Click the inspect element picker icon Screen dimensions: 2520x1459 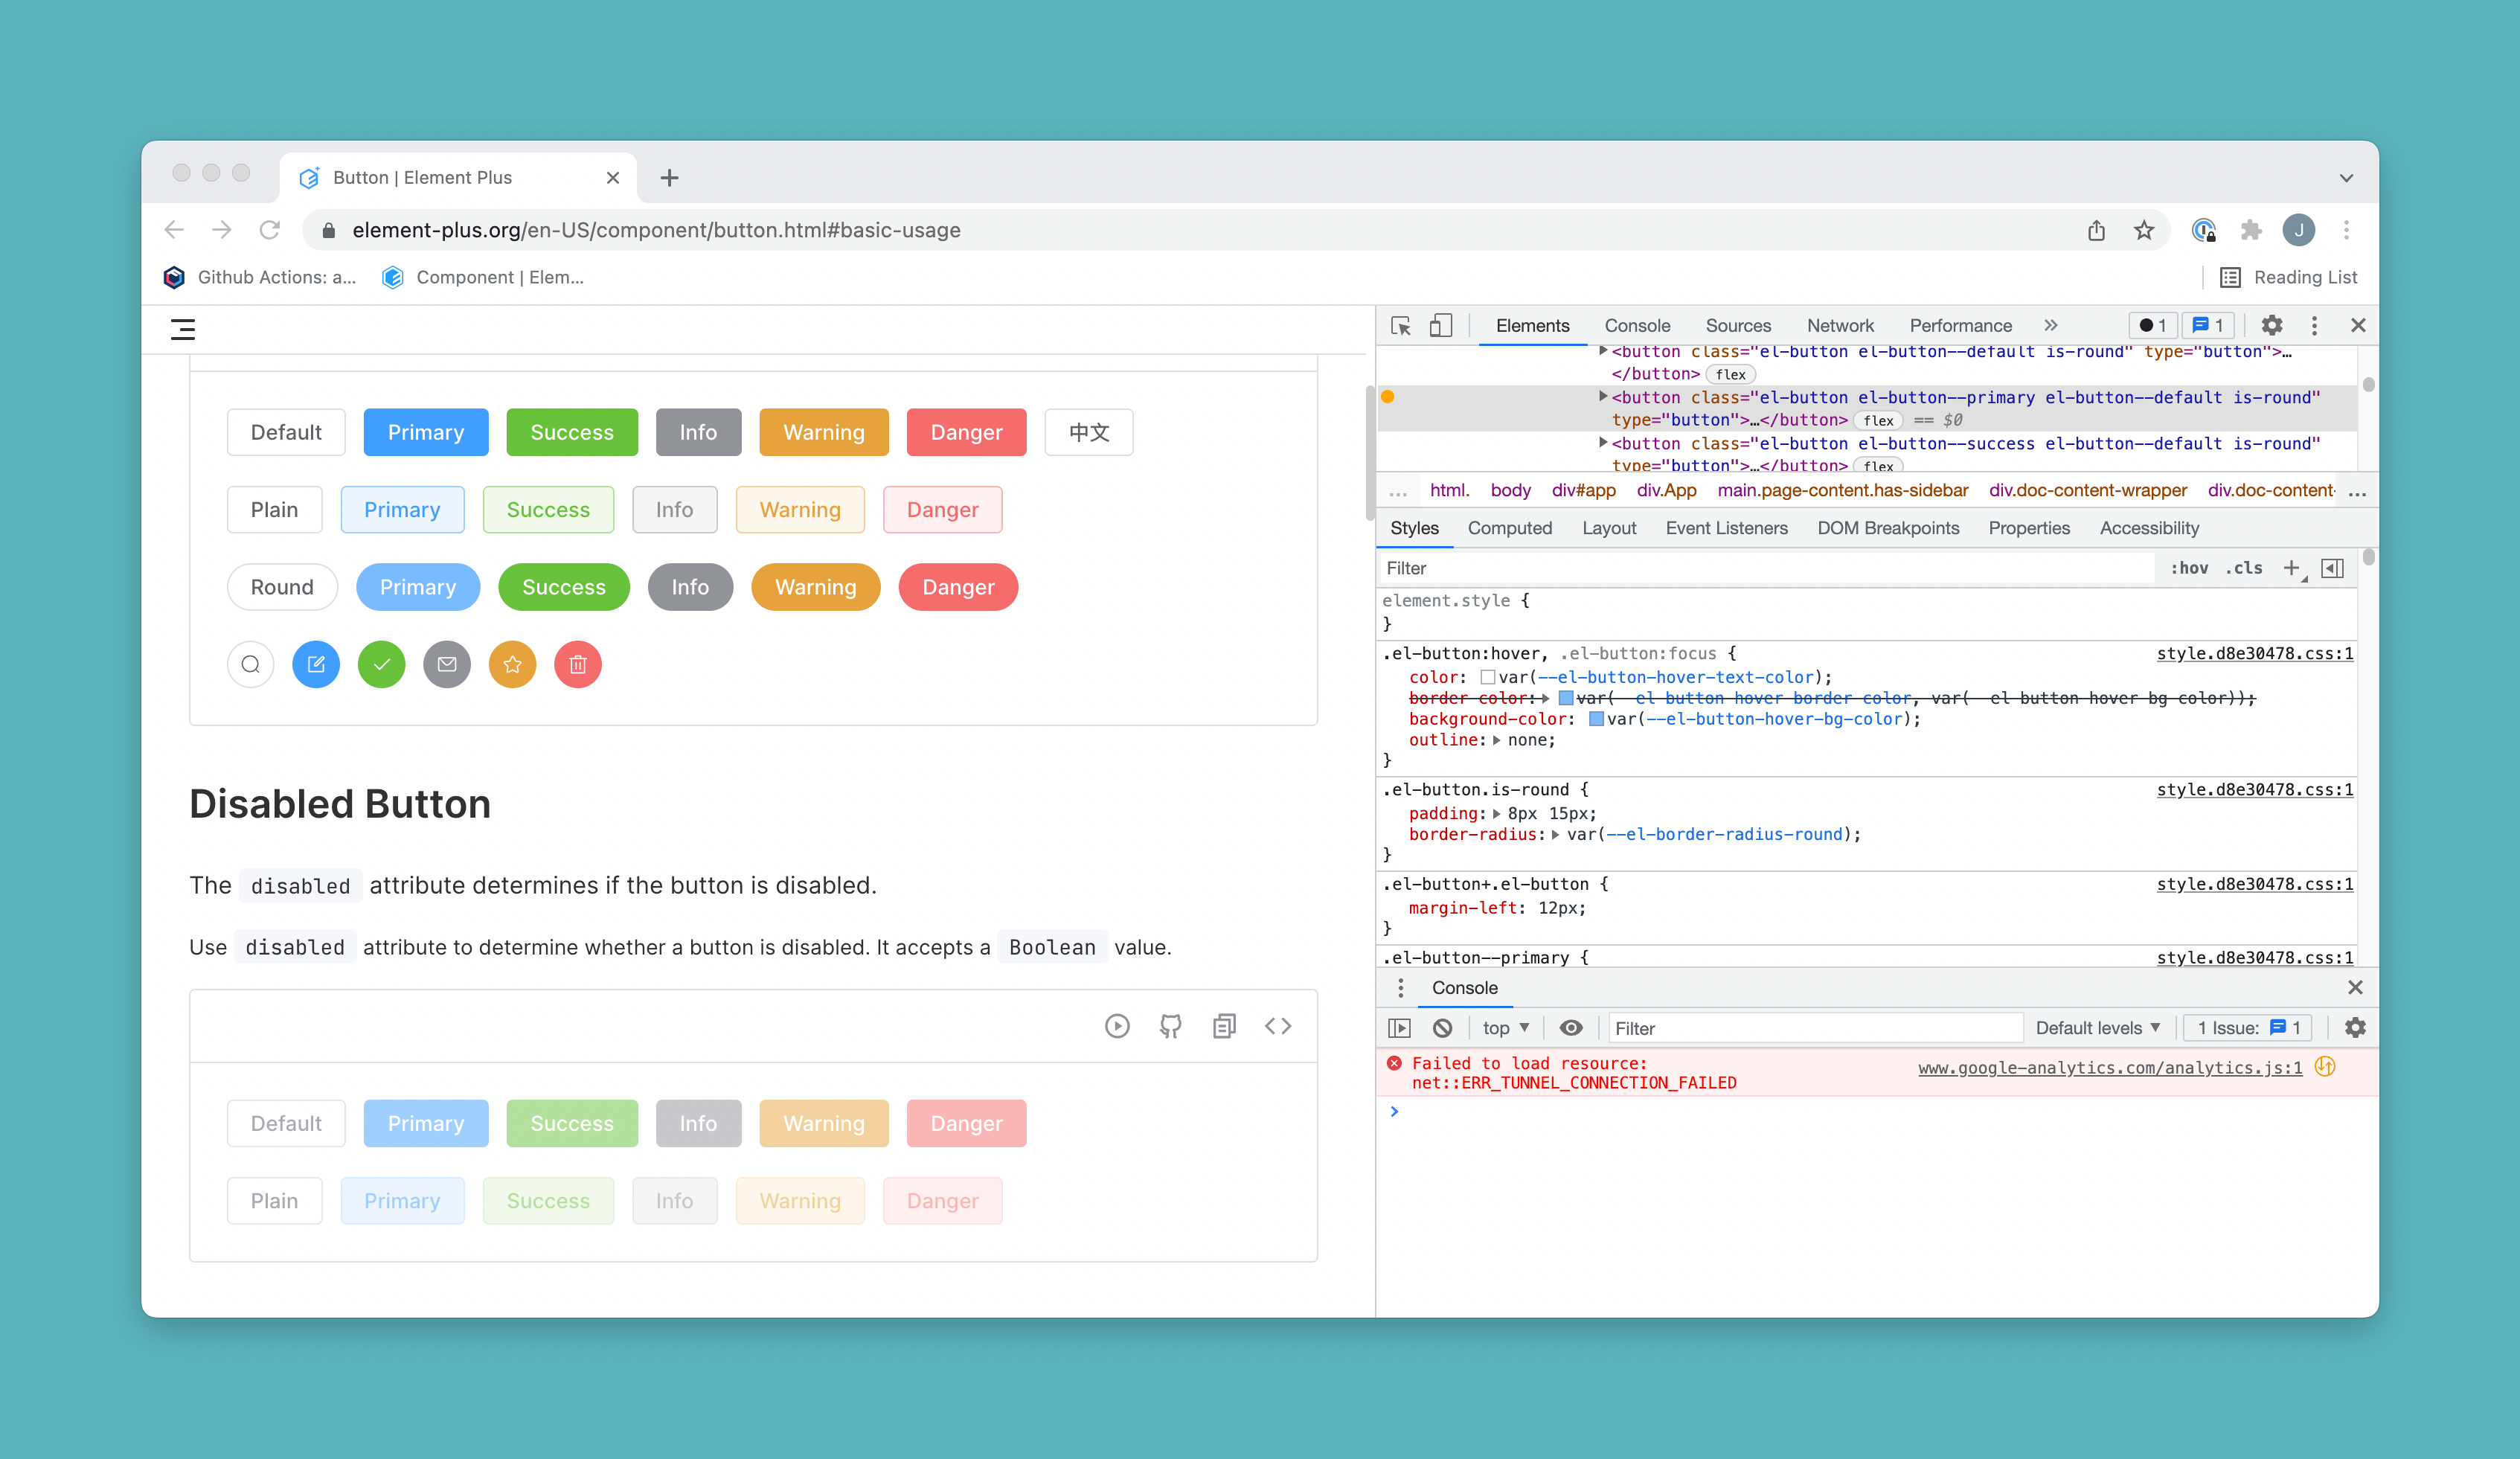1400,326
